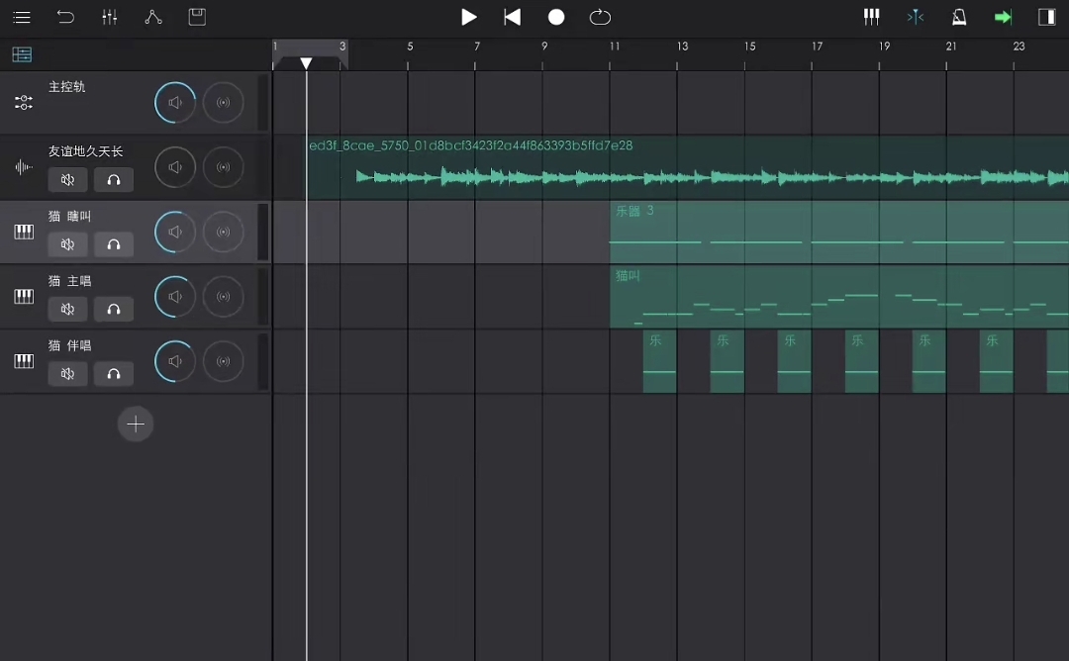
Task: Adjust the 友谊地久天长 volume knob
Action: (175, 167)
